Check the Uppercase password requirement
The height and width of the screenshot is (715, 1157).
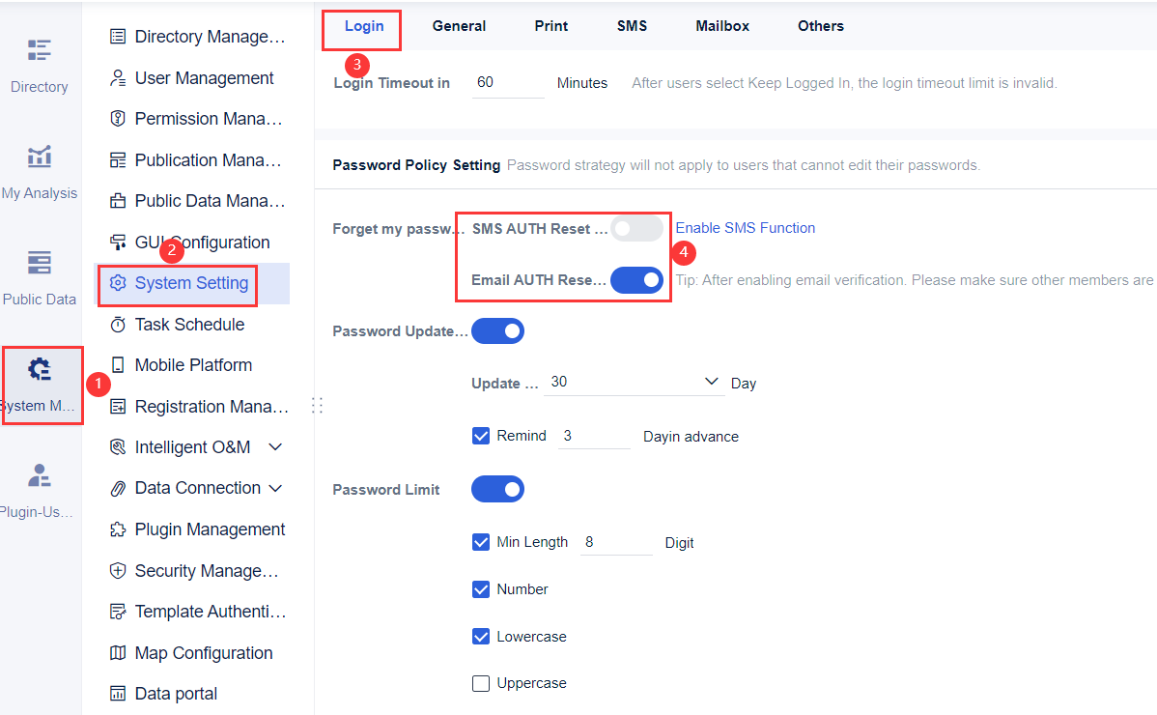[481, 683]
